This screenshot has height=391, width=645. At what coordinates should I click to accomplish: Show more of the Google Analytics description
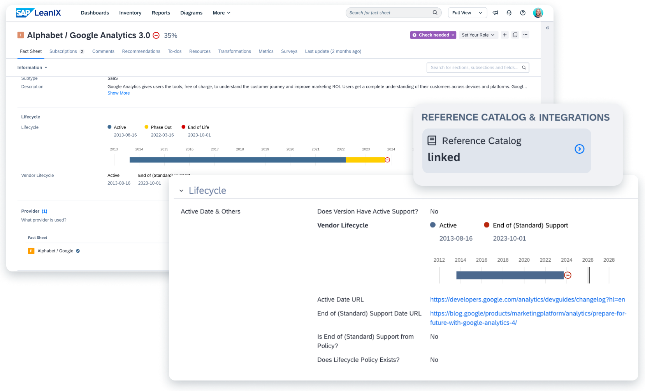[118, 93]
